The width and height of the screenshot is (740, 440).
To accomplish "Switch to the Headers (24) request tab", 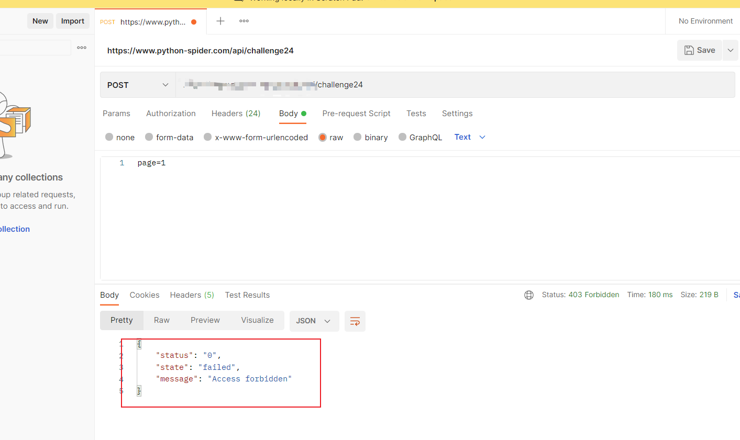I will [236, 113].
